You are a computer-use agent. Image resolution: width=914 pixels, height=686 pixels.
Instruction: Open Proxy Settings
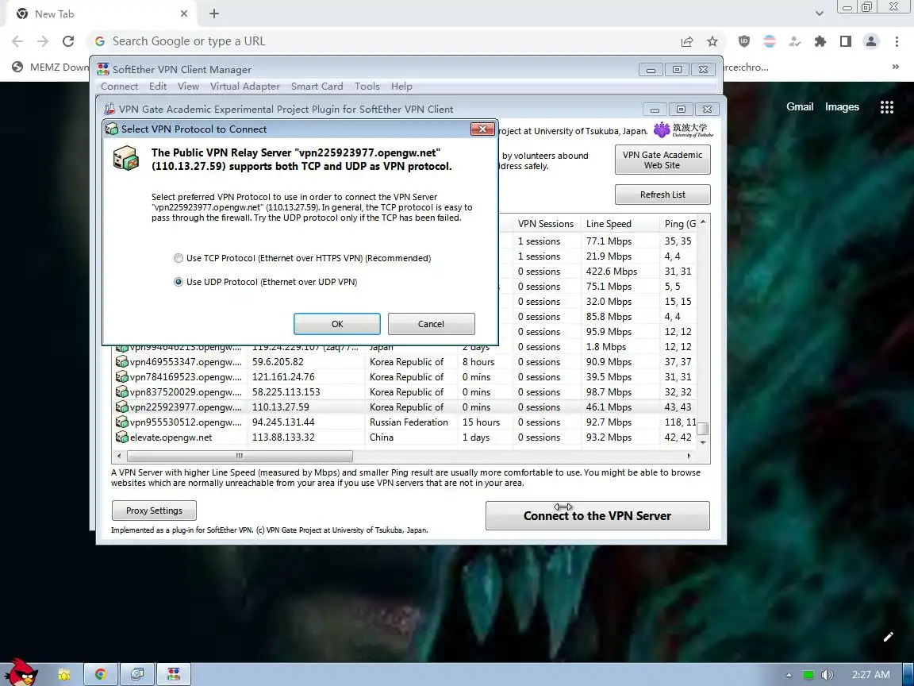pyautogui.click(x=154, y=511)
